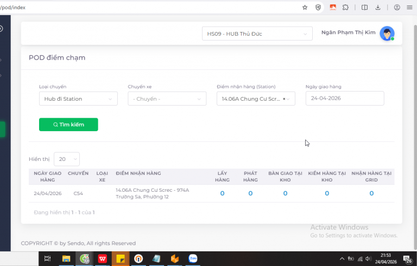Viewport: 417px width, 266px height.
Task: Open the teal notebook app in the taskbar
Action: pos(156,258)
